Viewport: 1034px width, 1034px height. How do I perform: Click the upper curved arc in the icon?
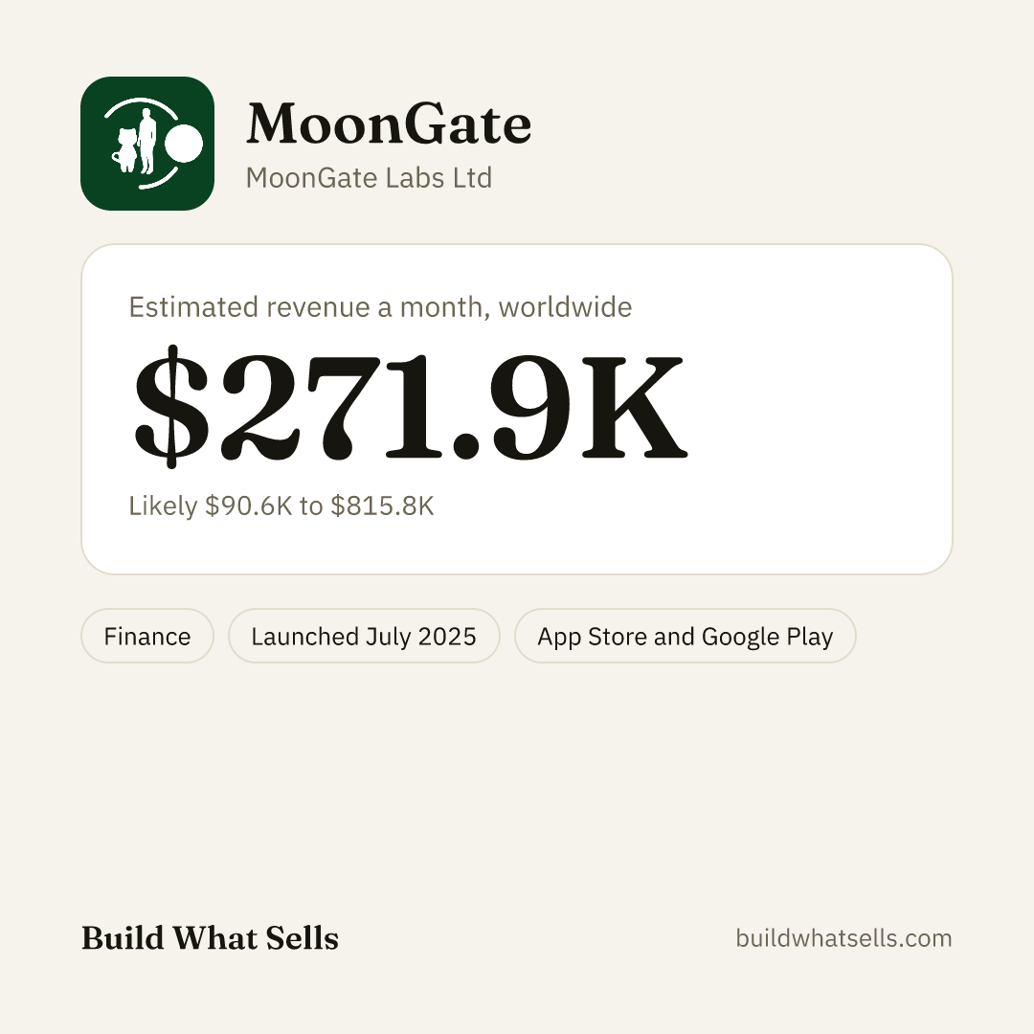click(141, 109)
